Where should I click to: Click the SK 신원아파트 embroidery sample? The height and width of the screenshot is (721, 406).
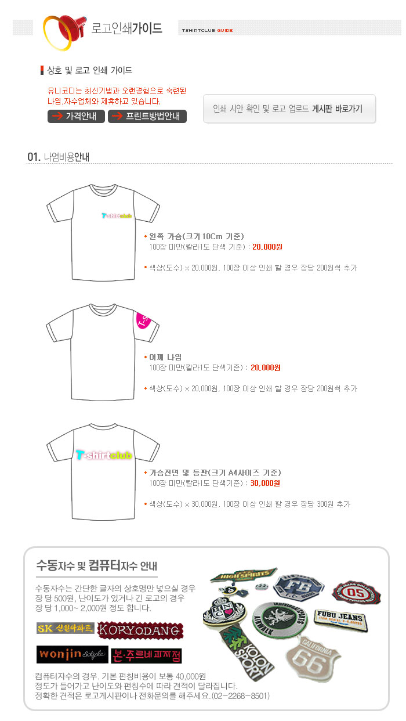coord(65,628)
